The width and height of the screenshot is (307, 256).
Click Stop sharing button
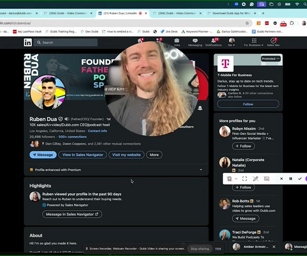coord(200,248)
